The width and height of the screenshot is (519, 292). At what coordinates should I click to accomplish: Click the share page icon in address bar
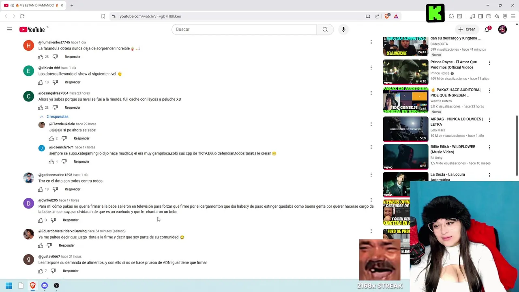[x=377, y=16]
